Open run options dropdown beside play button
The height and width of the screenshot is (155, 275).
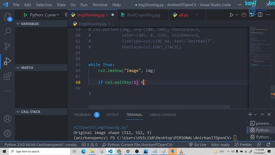(237, 15)
